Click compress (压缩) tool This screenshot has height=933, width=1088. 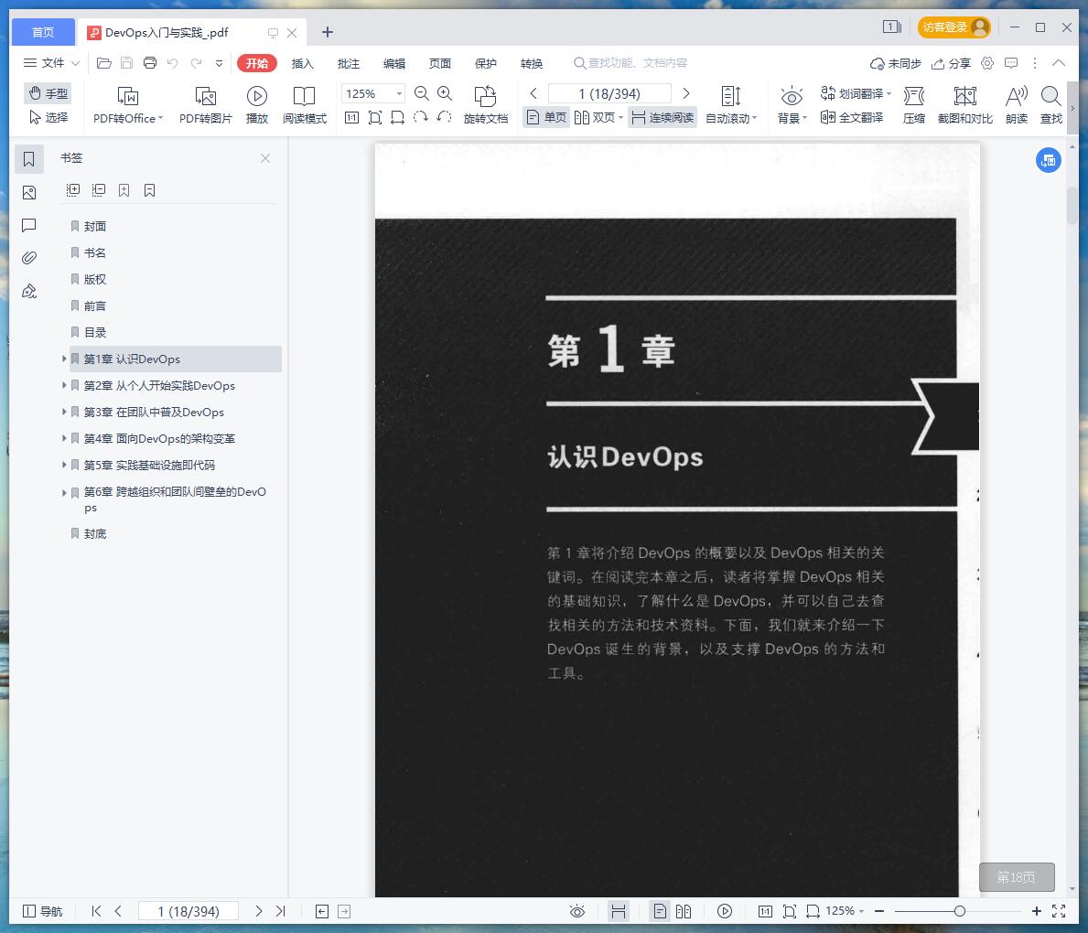[914, 105]
